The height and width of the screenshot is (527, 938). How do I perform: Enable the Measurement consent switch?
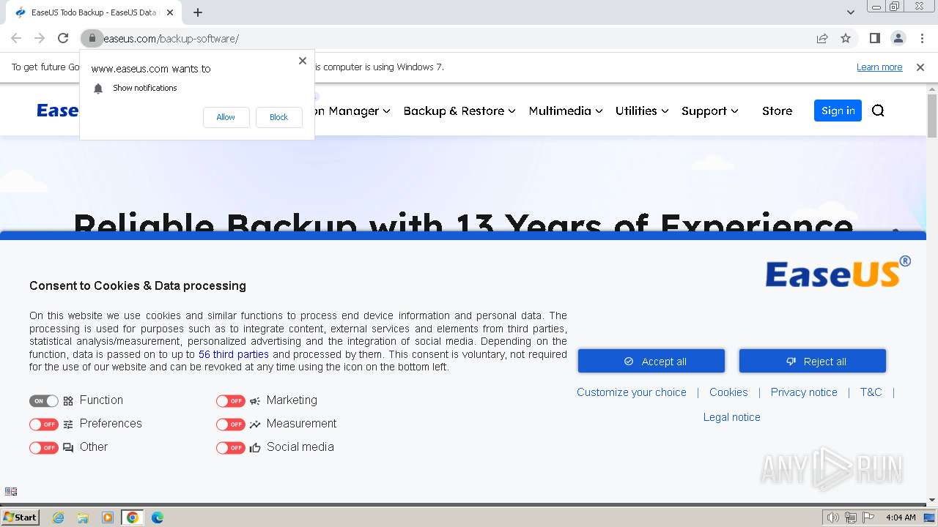pos(231,425)
